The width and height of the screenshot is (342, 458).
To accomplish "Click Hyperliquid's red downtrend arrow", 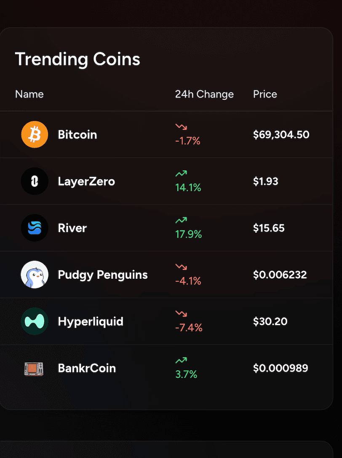I will (x=181, y=314).
